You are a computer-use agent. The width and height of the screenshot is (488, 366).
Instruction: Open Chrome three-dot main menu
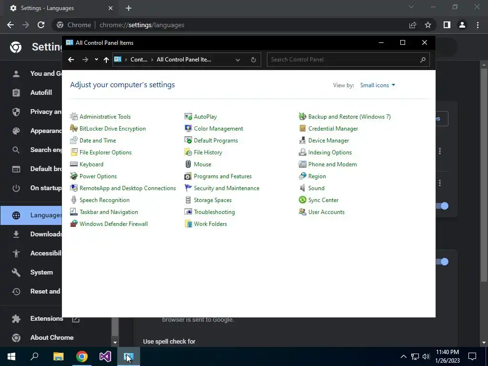coord(478,25)
